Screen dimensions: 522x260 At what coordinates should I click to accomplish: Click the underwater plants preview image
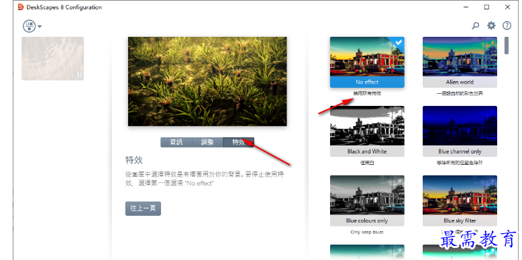tap(207, 82)
